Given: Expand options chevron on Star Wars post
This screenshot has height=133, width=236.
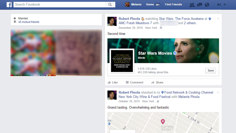Looking at the screenshot, I should pos(218,19).
